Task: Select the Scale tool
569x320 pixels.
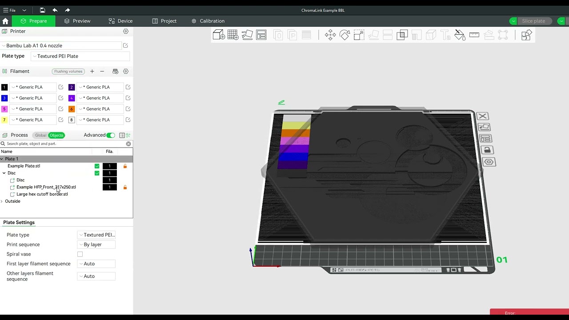Action: 359,35
